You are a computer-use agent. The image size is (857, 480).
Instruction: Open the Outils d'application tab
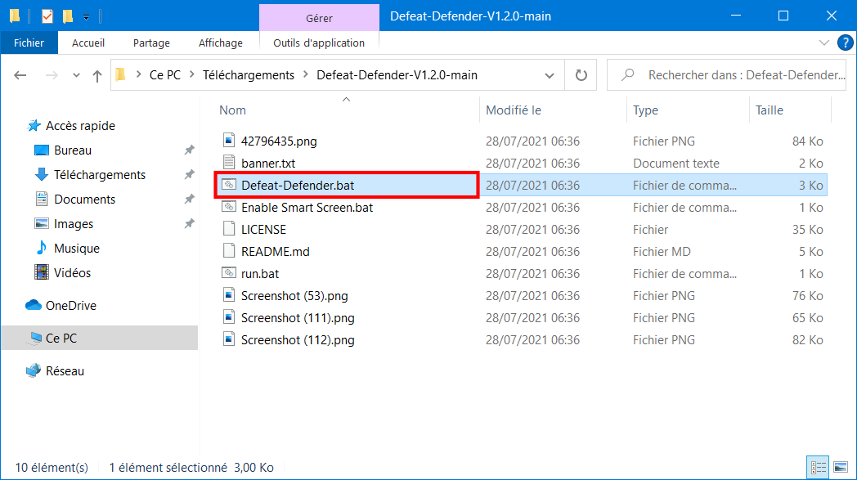point(319,43)
